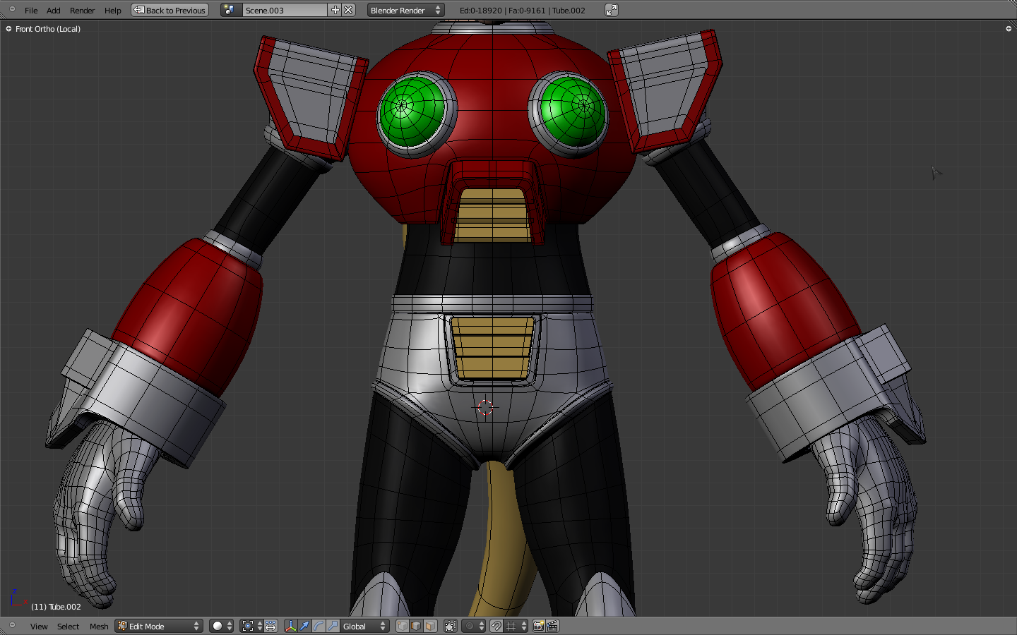Toggle limit selection to visible
The image size is (1017, 635).
450,627
